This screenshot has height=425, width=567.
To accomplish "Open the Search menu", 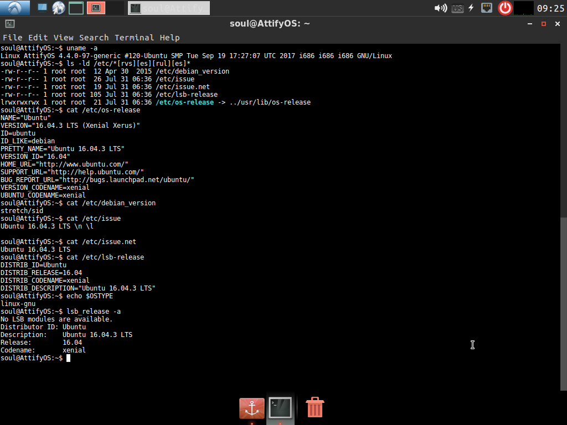I will click(x=94, y=38).
